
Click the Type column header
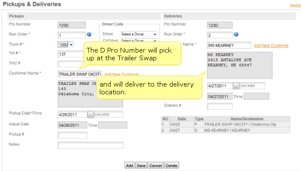(199, 119)
